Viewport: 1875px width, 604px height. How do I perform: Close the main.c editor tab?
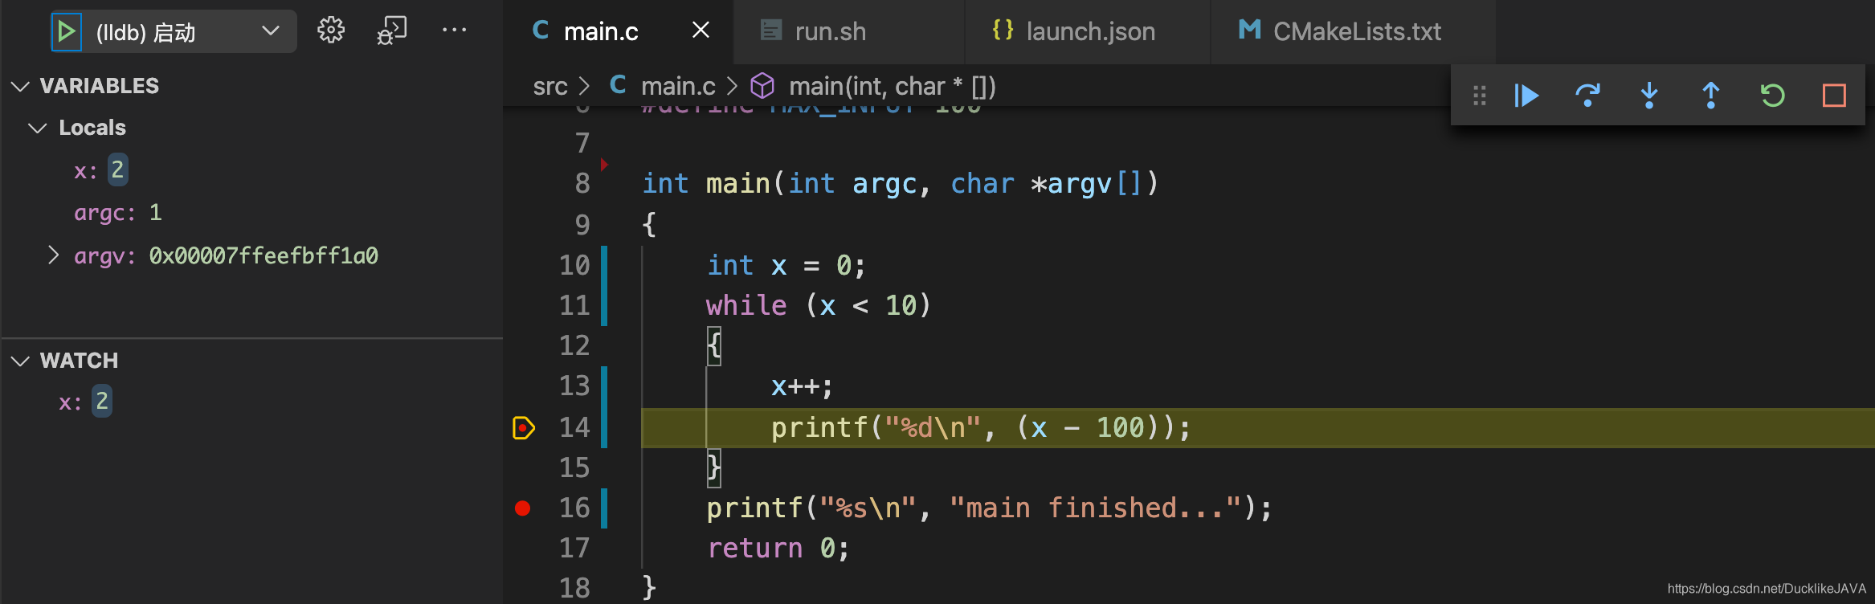(x=701, y=31)
